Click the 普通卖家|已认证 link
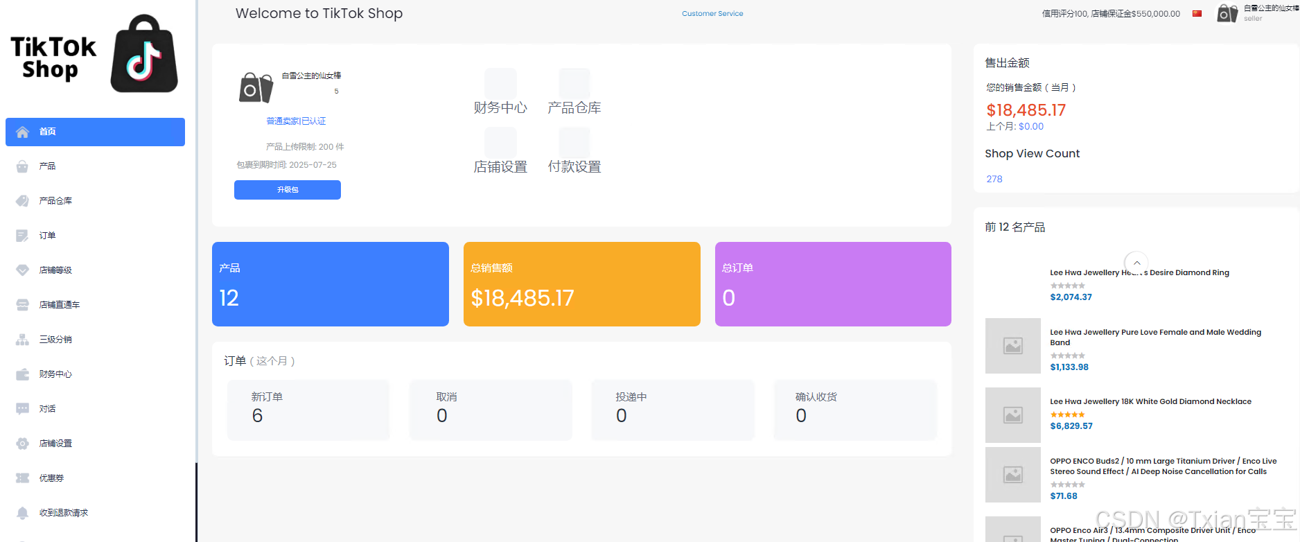The image size is (1300, 542). (x=296, y=121)
